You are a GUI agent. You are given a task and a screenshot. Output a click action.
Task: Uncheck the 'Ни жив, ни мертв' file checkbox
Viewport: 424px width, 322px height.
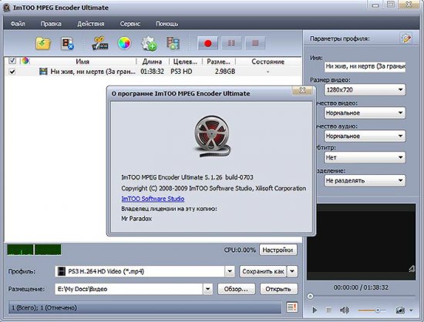click(x=12, y=72)
